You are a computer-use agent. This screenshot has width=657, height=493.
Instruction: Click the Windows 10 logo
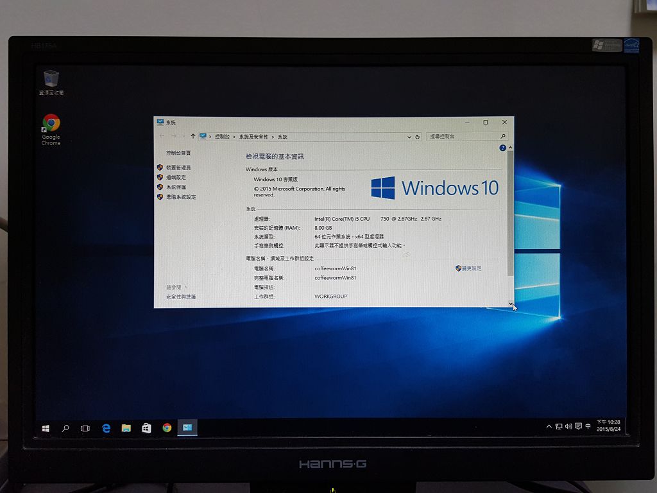click(434, 187)
